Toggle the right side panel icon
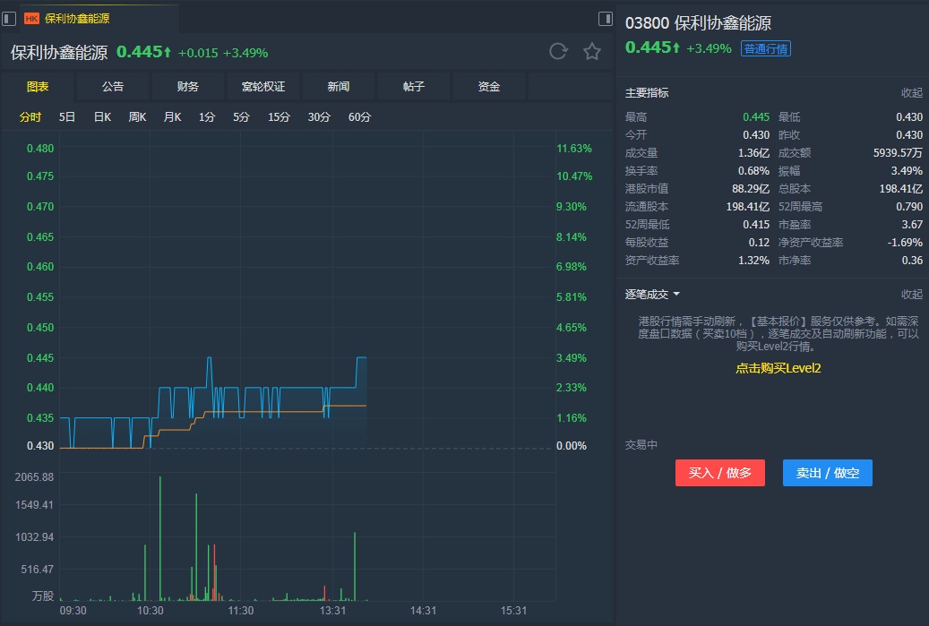This screenshot has height=626, width=929. click(x=605, y=19)
